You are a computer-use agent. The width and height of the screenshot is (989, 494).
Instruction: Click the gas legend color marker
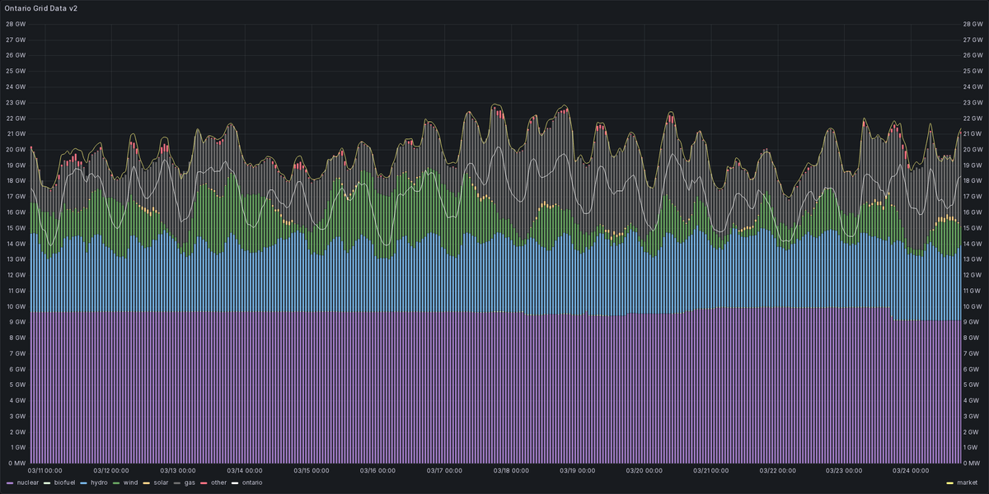[x=176, y=482]
